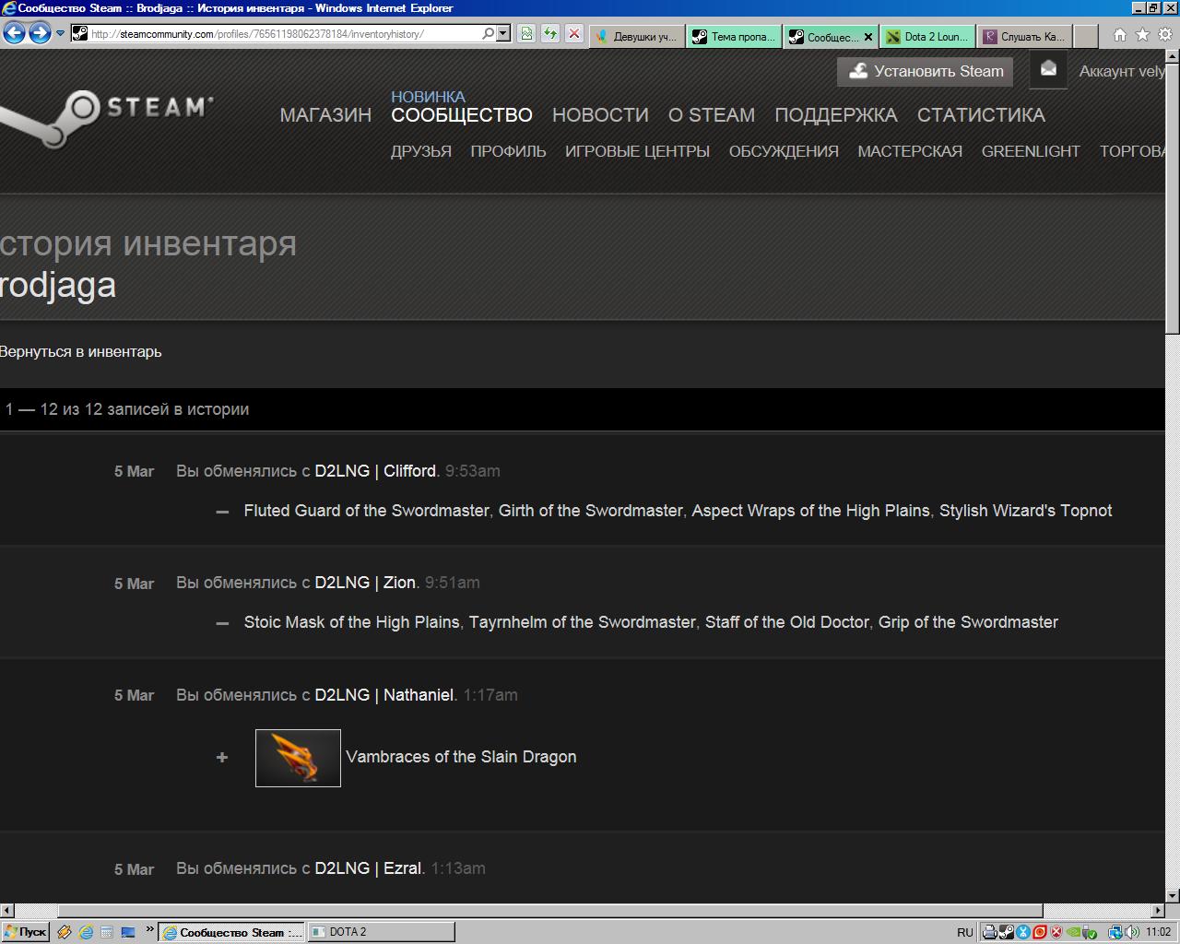
Task: Click the IE Home icon
Action: [1119, 35]
